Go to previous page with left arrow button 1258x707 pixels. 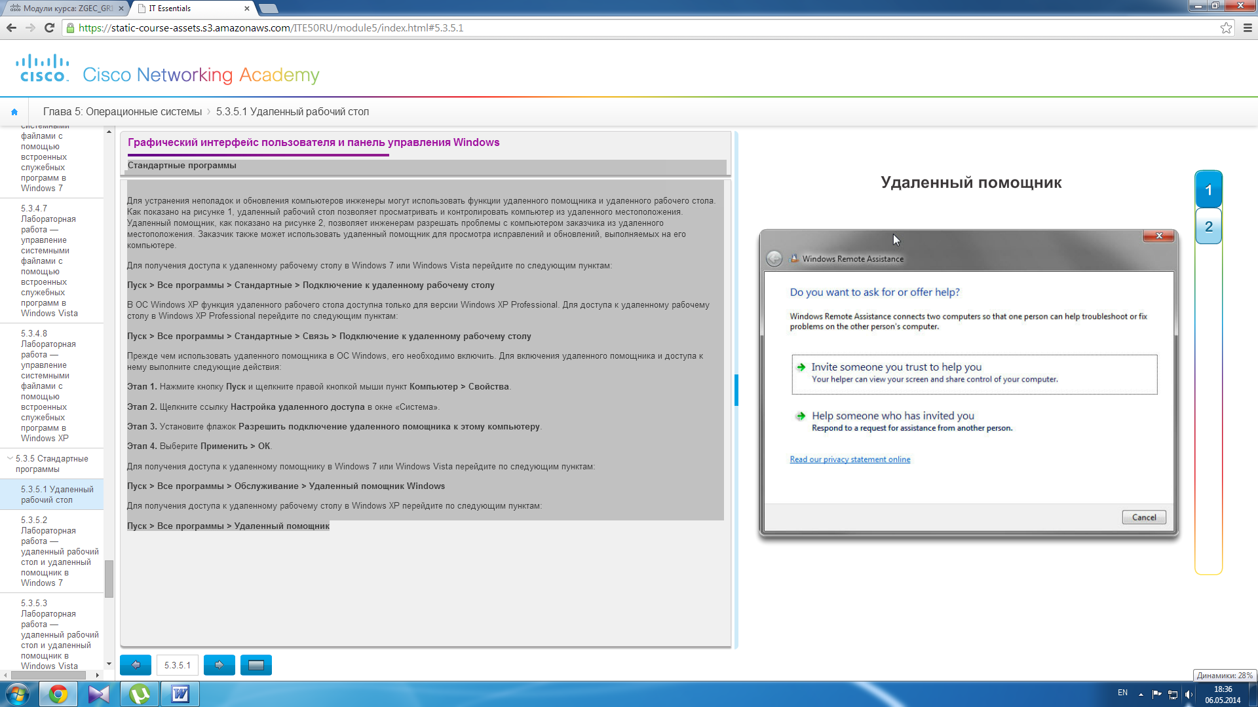(136, 665)
